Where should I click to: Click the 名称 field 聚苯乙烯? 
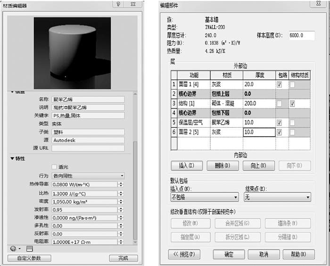(88, 100)
